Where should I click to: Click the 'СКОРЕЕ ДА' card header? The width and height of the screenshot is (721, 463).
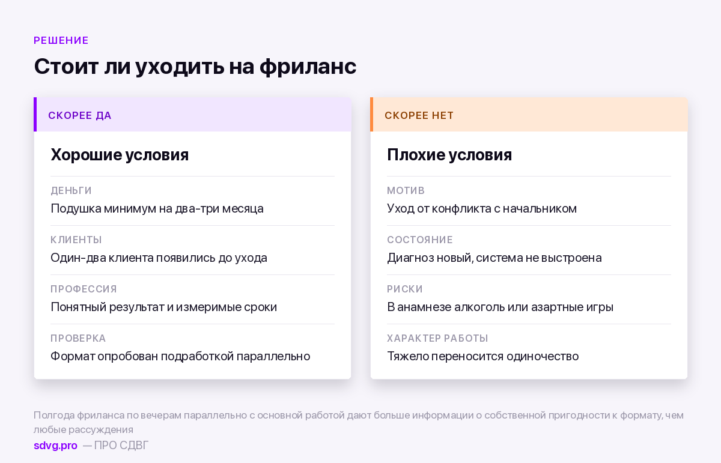tap(192, 115)
